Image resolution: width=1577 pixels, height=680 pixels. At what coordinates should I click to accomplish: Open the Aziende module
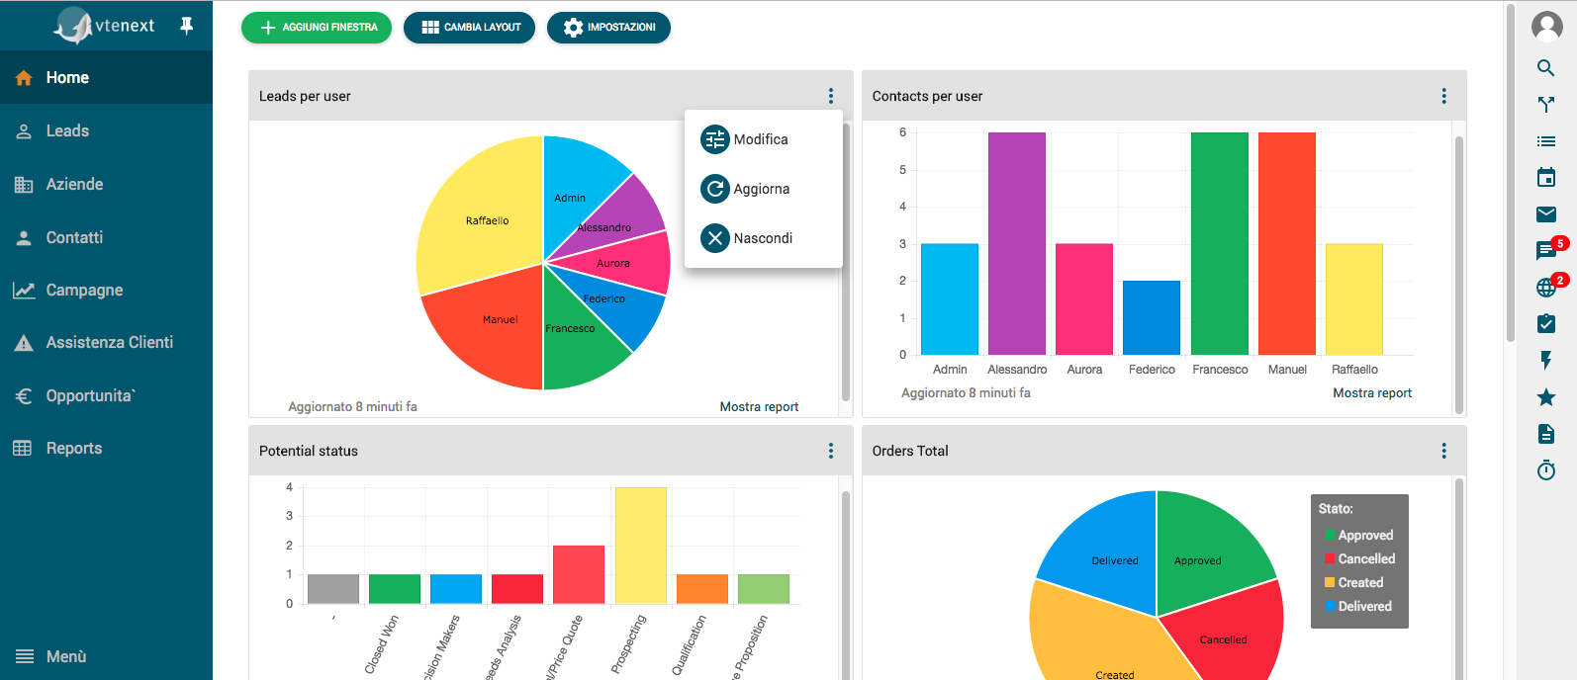pos(106,184)
